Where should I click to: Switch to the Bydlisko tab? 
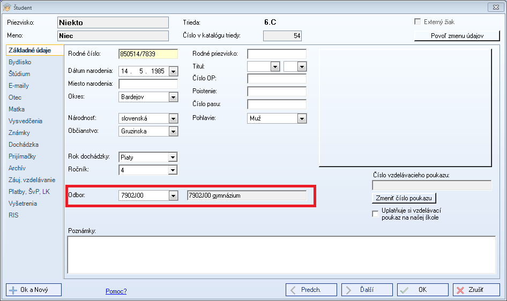pos(20,62)
